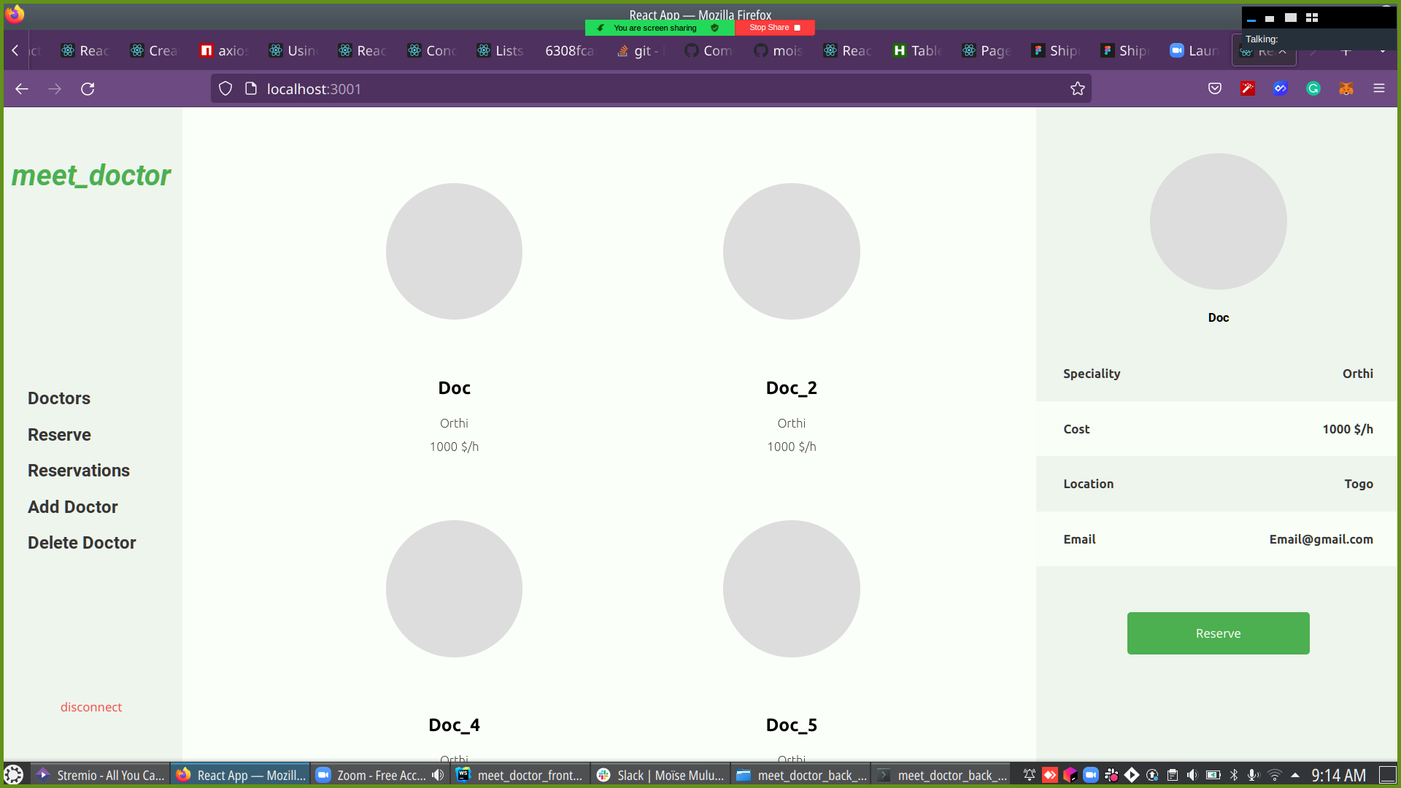Switch to the Table browser tab
Viewport: 1401px width, 788px height.
tap(918, 51)
